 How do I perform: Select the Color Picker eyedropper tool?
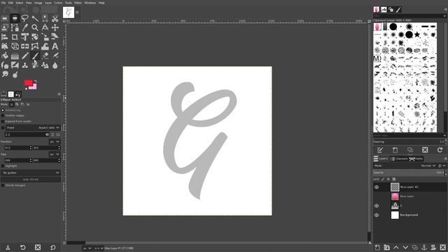pos(25,28)
